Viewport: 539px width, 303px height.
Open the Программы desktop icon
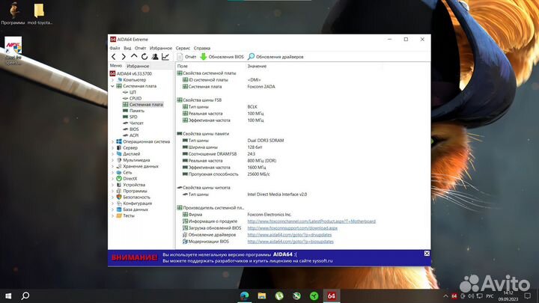click(13, 13)
